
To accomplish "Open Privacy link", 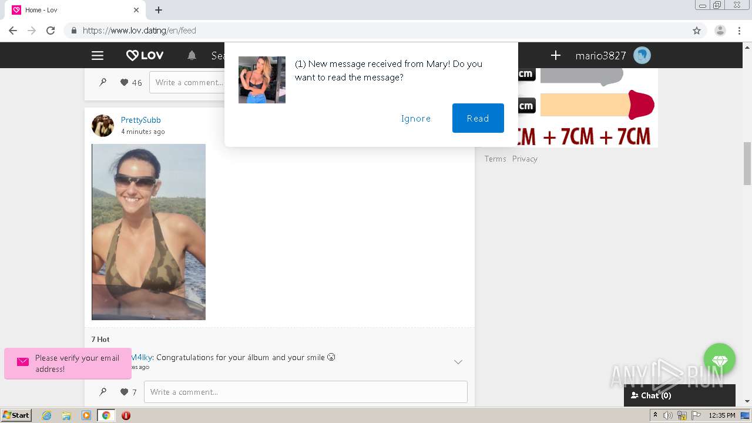I will (x=525, y=159).
